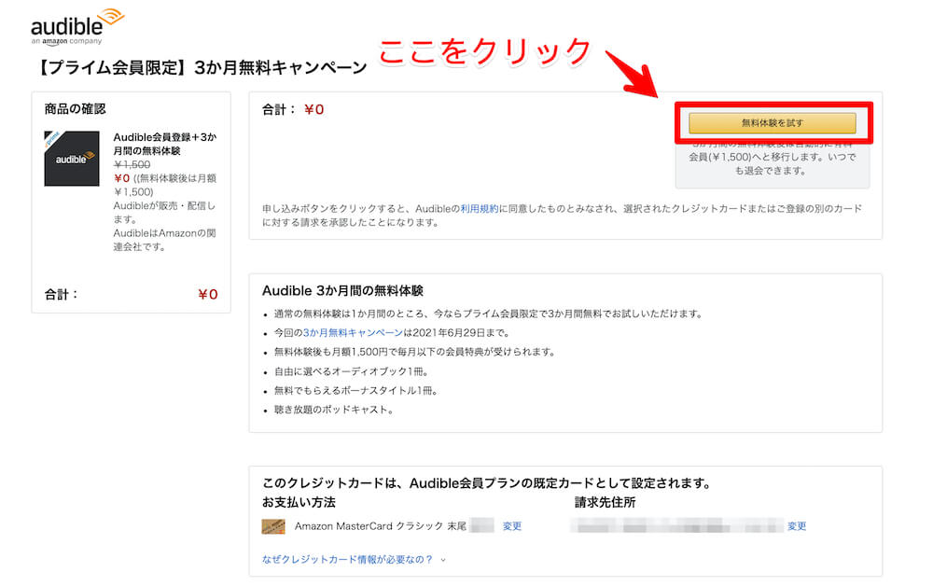The image size is (933, 586).
Task: Click the Audible logo
Action: point(77,27)
